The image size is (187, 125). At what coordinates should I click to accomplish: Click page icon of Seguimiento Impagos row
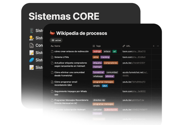[52, 91]
